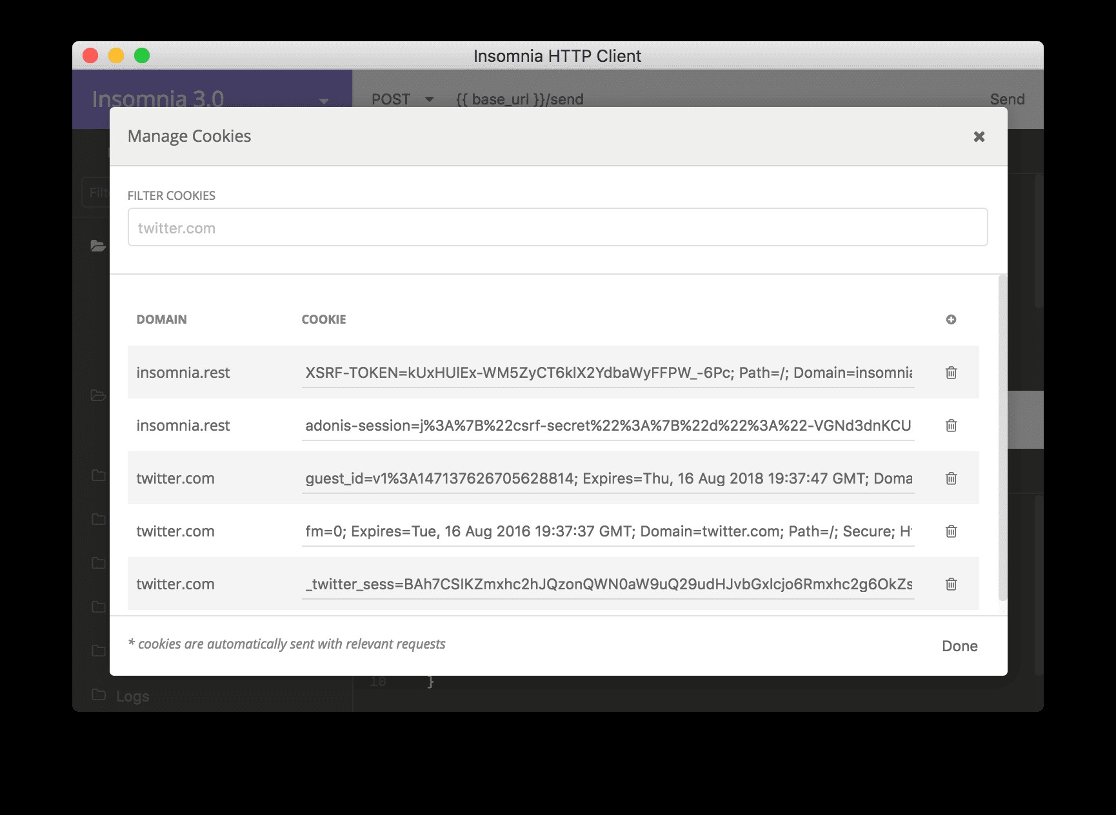The image size is (1116, 815).
Task: Click the second insomnia.rest domain cell
Action: [183, 426]
